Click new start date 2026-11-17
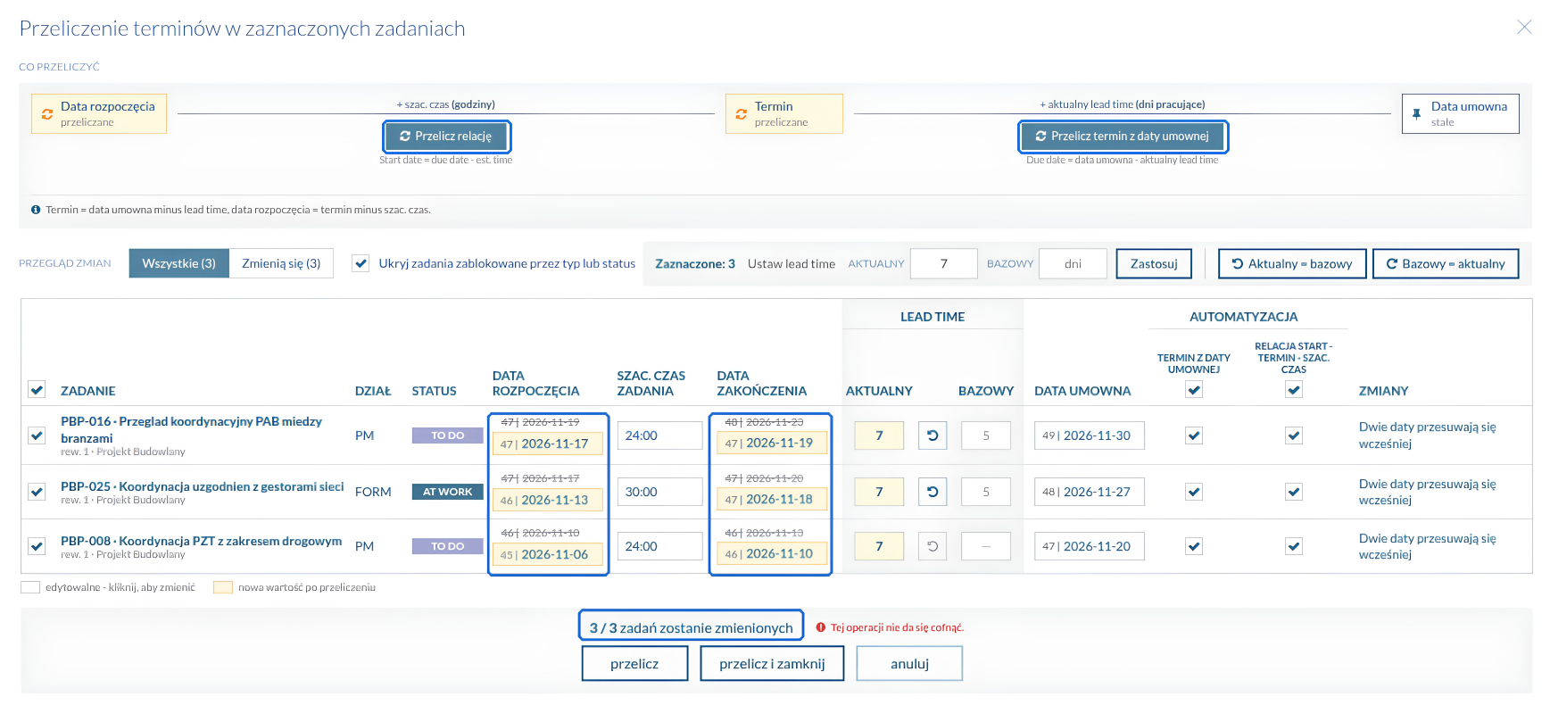Image resolution: width=1550 pixels, height=705 pixels. [x=548, y=444]
